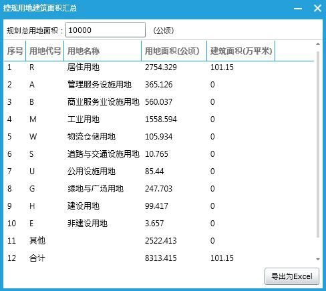Image resolution: width=326 pixels, height=291 pixels.
Task: Click land code R
Action: 31,67
